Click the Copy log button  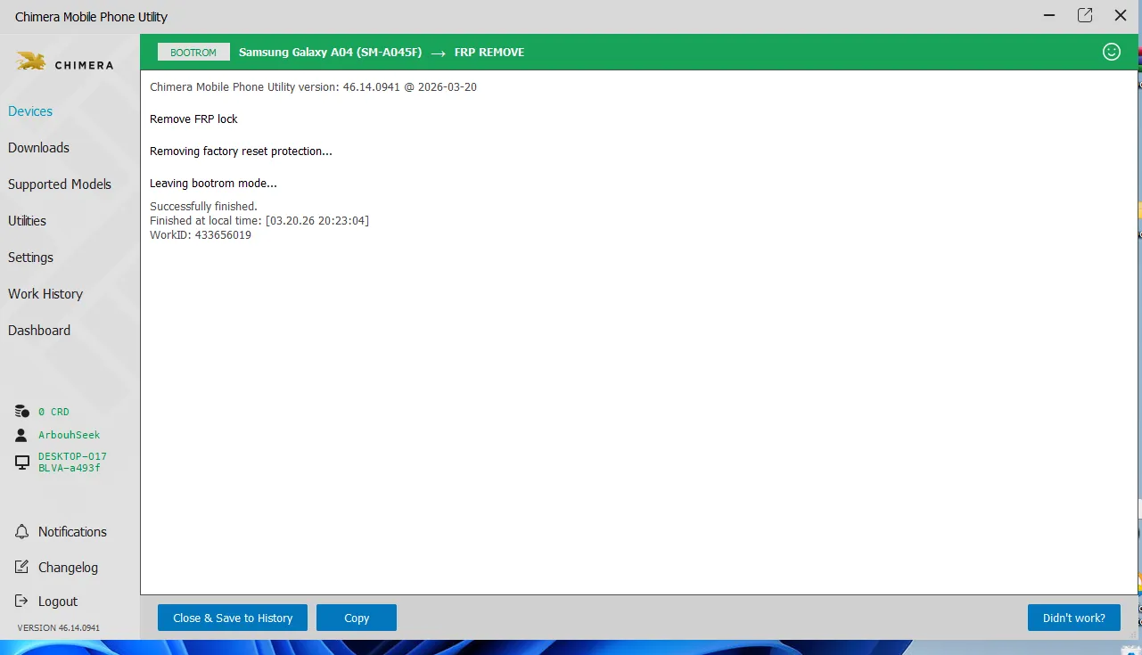tap(357, 618)
